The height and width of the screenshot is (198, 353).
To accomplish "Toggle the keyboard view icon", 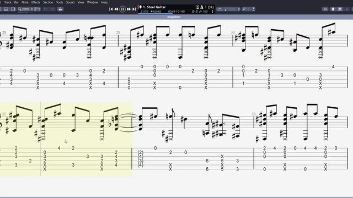I will [340, 9].
